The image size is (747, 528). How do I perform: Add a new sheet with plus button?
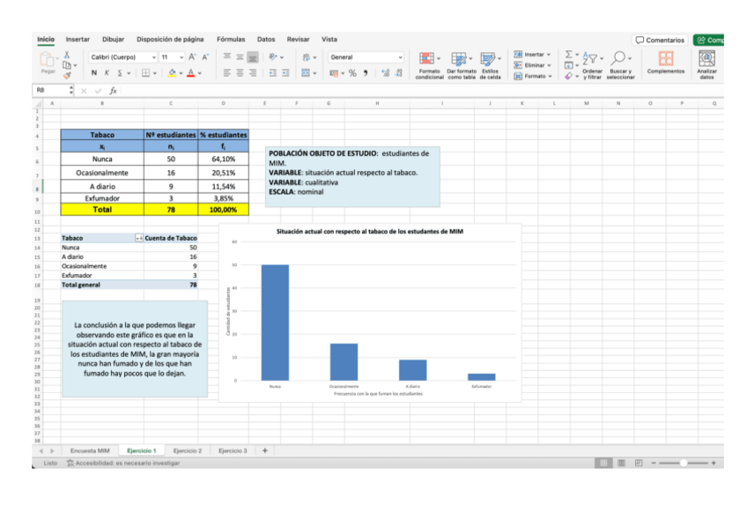pos(265,450)
